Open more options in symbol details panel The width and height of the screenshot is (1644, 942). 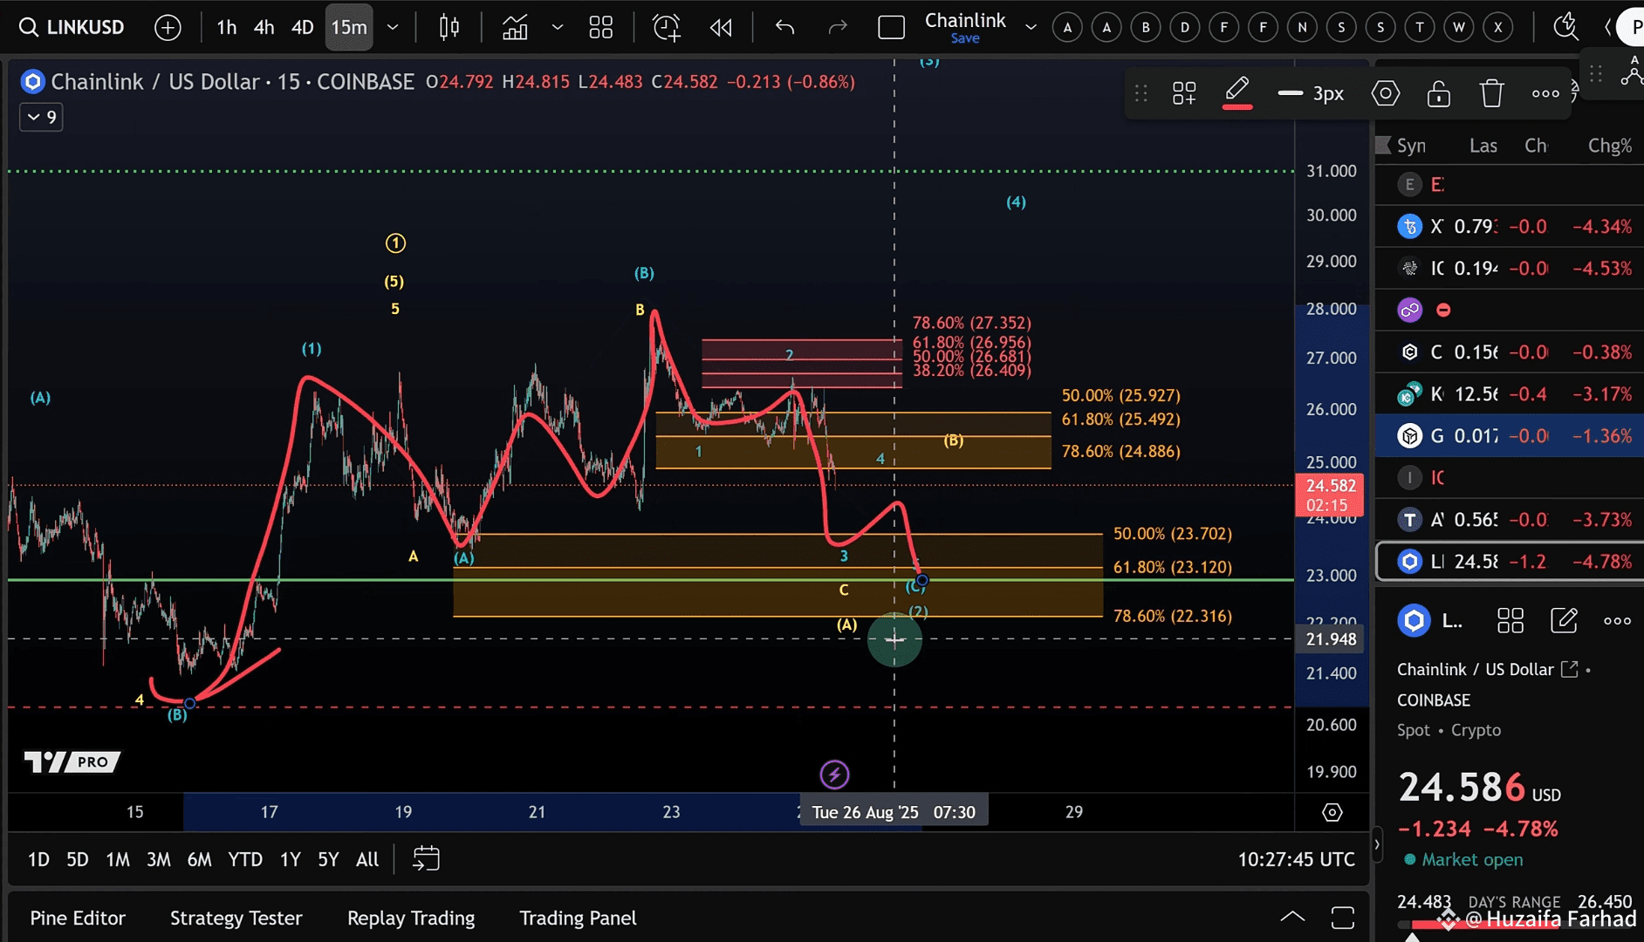click(1617, 621)
